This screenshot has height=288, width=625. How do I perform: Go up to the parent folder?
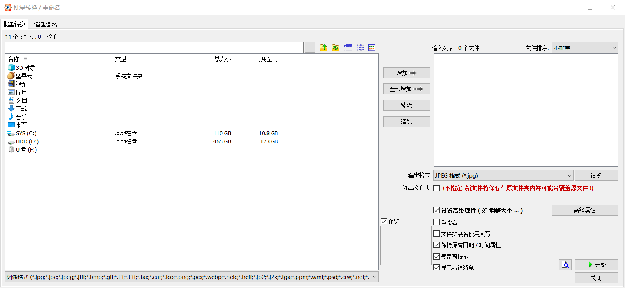(323, 48)
